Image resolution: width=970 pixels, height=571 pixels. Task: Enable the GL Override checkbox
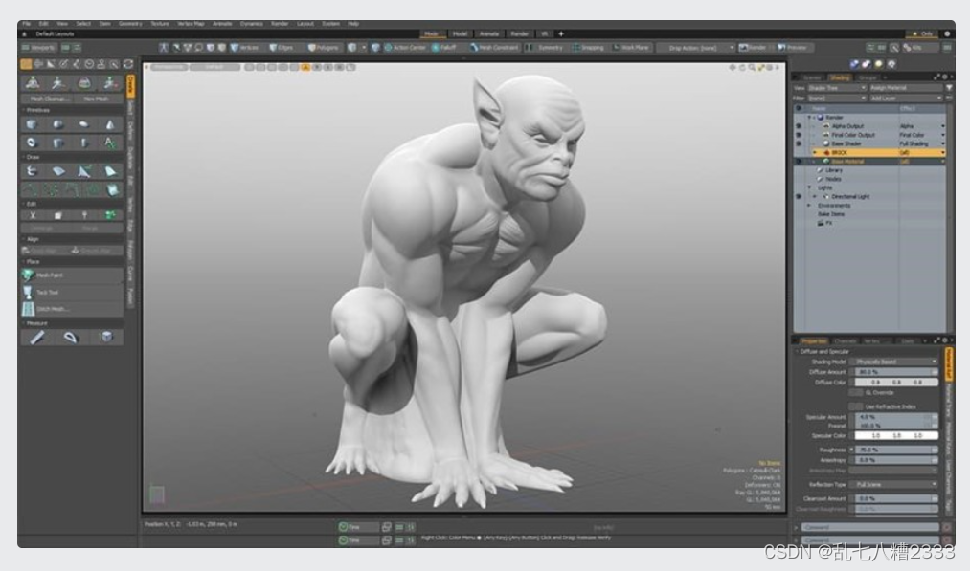click(855, 392)
